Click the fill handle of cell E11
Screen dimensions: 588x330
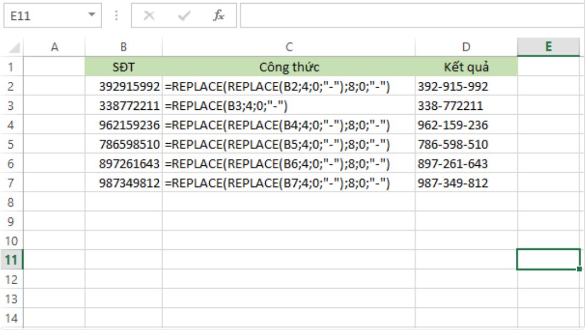[579, 269]
